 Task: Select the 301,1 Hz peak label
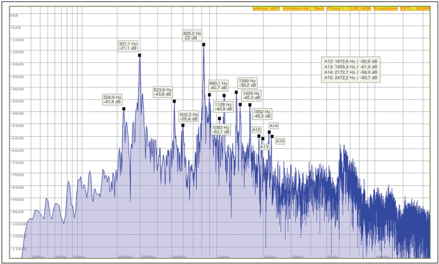point(128,46)
